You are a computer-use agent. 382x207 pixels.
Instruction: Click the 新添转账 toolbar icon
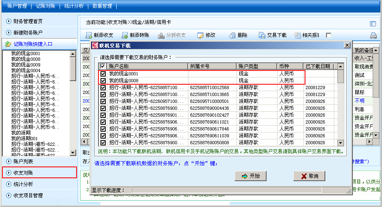(x=125, y=35)
